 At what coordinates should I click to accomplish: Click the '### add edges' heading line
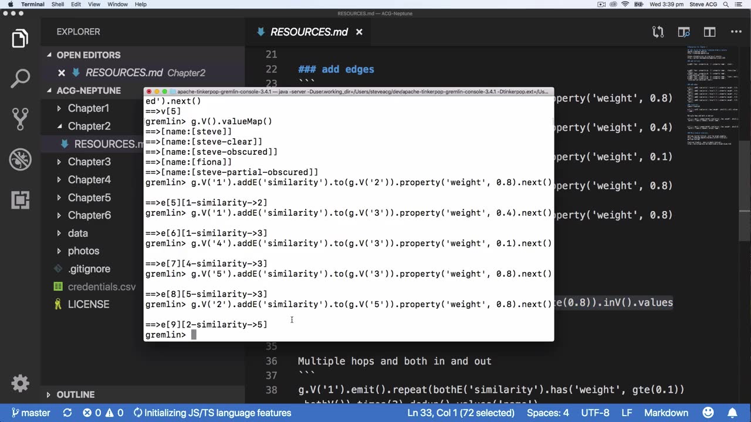click(336, 69)
